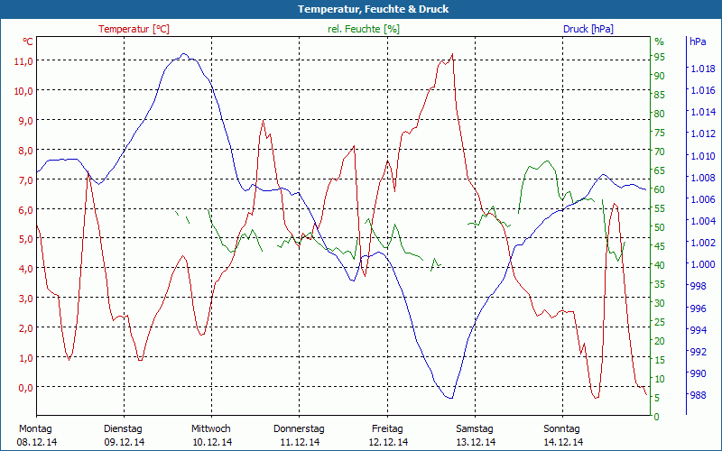The image size is (722, 451).
Task: Click the blue 'hPa' axis unit label
Action: (x=698, y=41)
